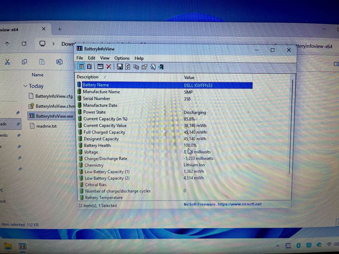Viewport: 339px width, 254px height.
Task: Close the current File Explorer tab
Action: pos(44,29)
